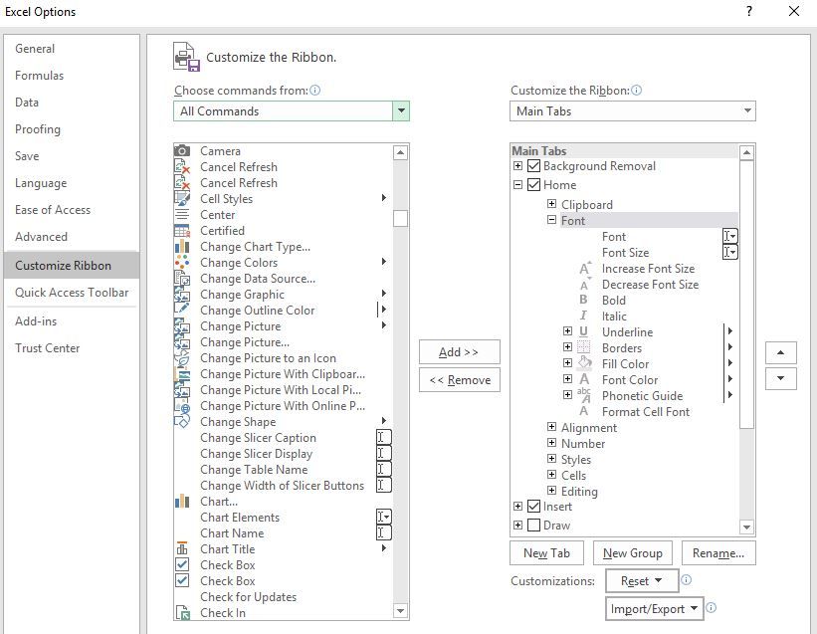Screen dimensions: 817x634
Task: Choose the Center alignment icon
Action: tap(182, 215)
